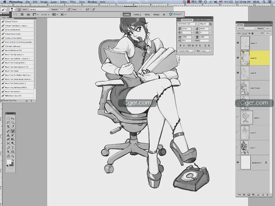Reset default foreground and background colors
This screenshot has width=275, height=206.
[x=7, y=166]
